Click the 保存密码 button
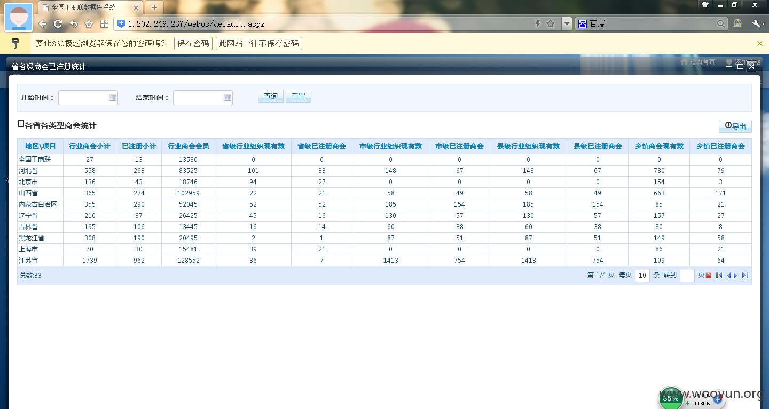769x409 pixels. coord(193,43)
